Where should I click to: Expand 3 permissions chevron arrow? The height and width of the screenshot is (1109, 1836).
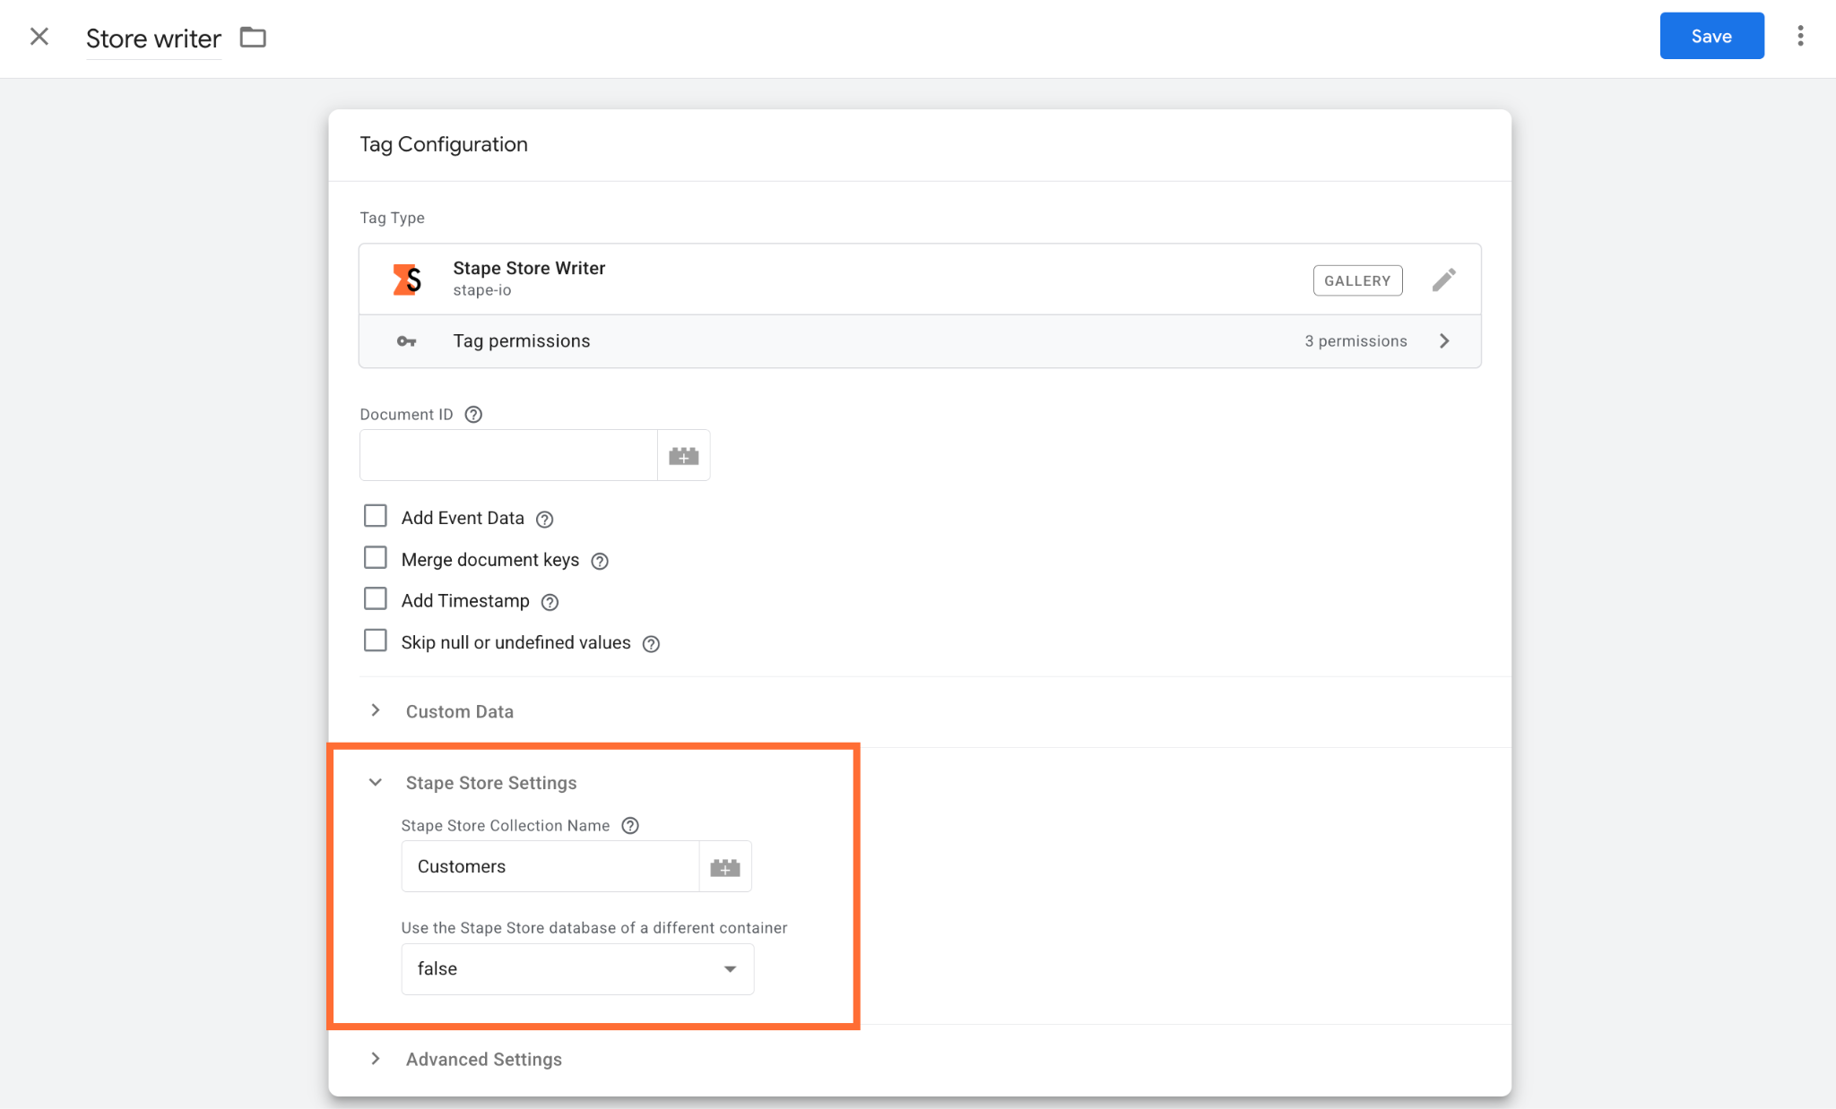click(1444, 341)
